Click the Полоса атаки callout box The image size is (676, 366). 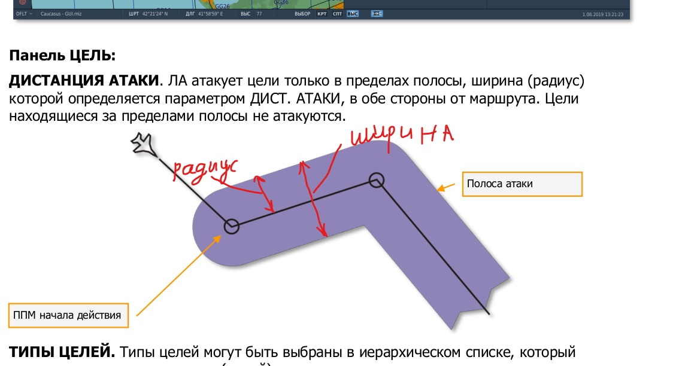tap(522, 184)
